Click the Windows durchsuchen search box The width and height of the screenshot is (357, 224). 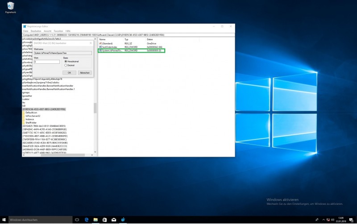[40, 220]
